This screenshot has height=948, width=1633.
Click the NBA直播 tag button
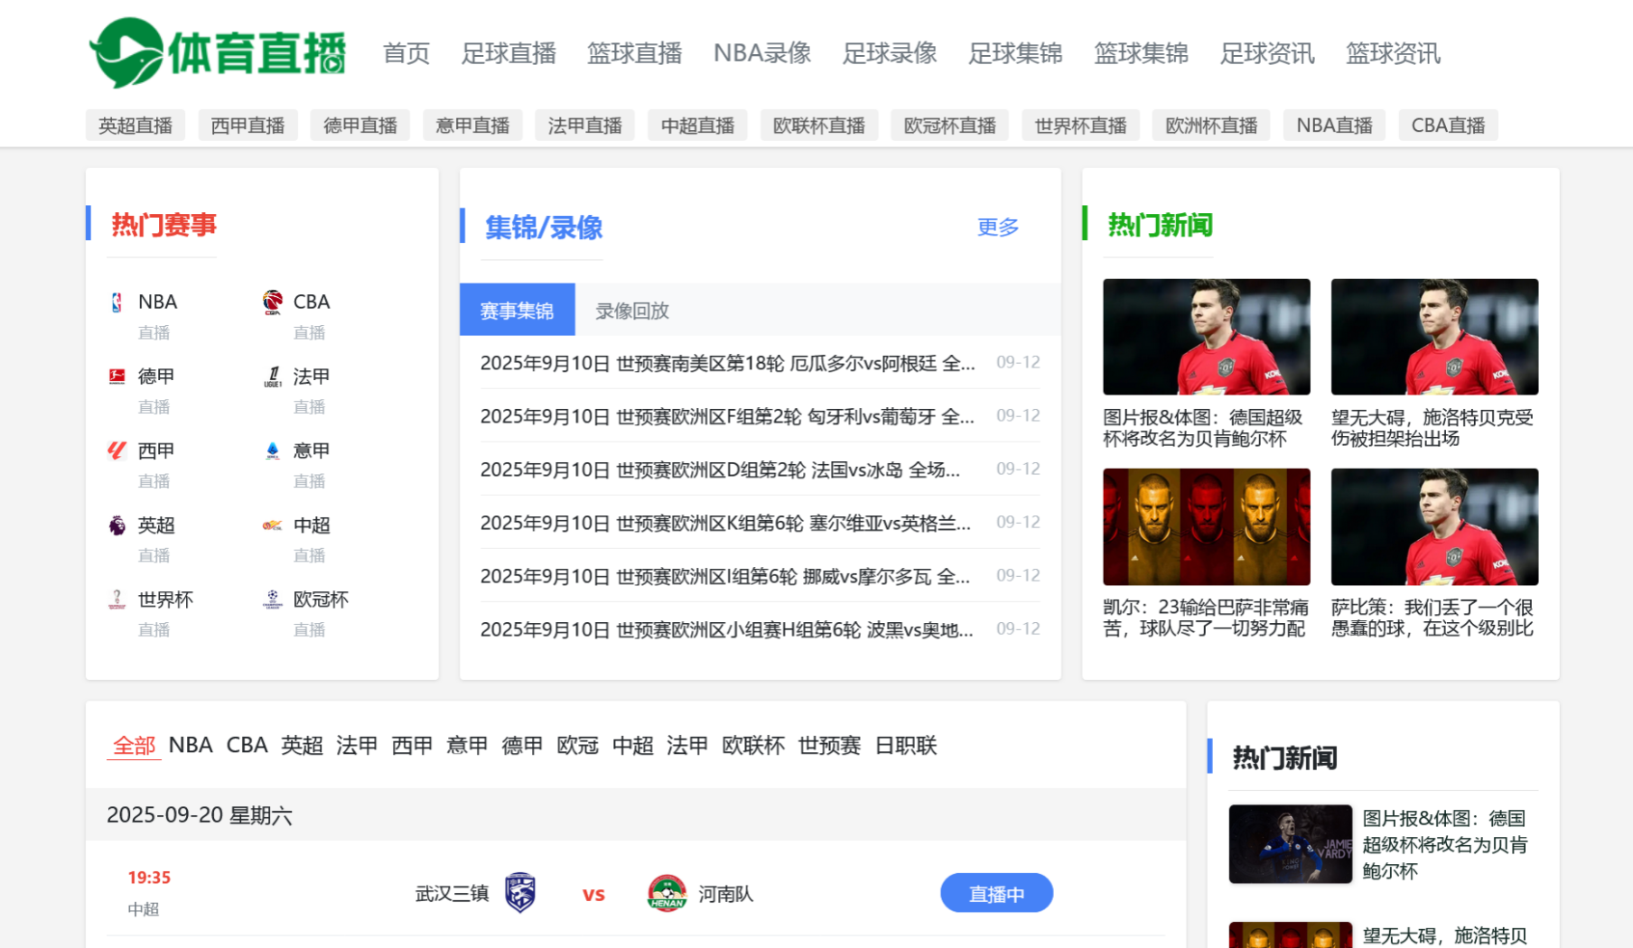1334,125
